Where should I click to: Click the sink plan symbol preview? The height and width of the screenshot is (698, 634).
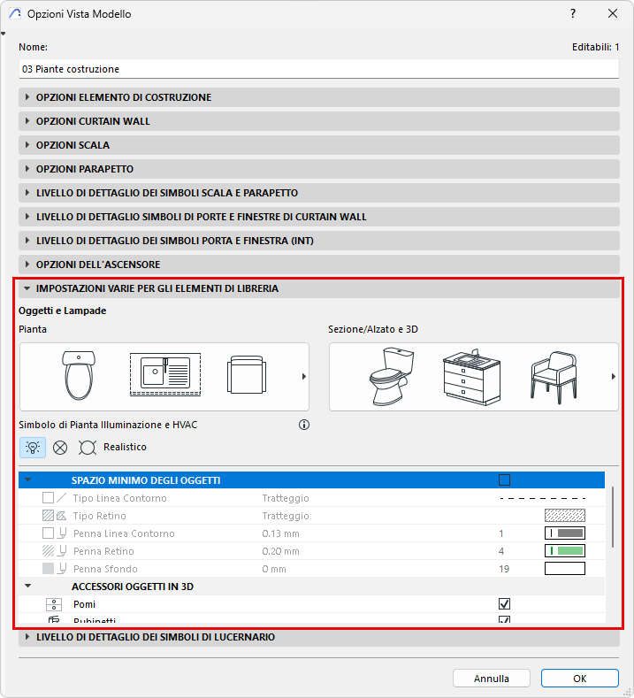pos(165,374)
